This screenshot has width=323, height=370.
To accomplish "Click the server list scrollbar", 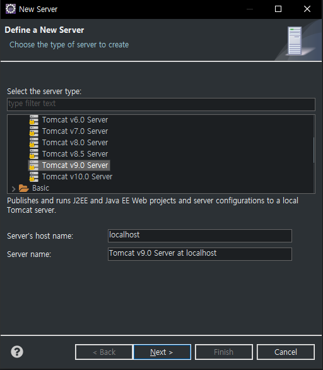I will (314, 150).
